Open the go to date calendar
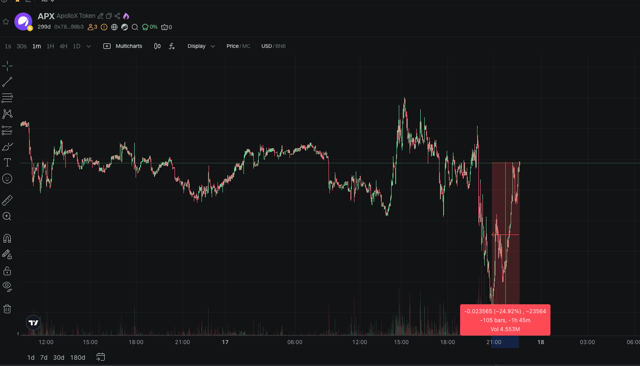The image size is (640, 366). point(101,357)
